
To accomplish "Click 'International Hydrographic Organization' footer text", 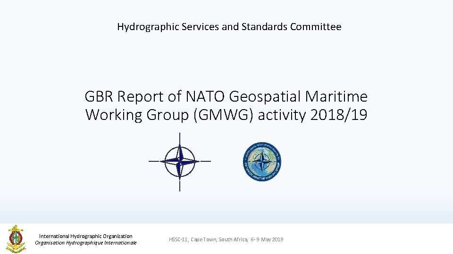I will pyautogui.click(x=86, y=236).
